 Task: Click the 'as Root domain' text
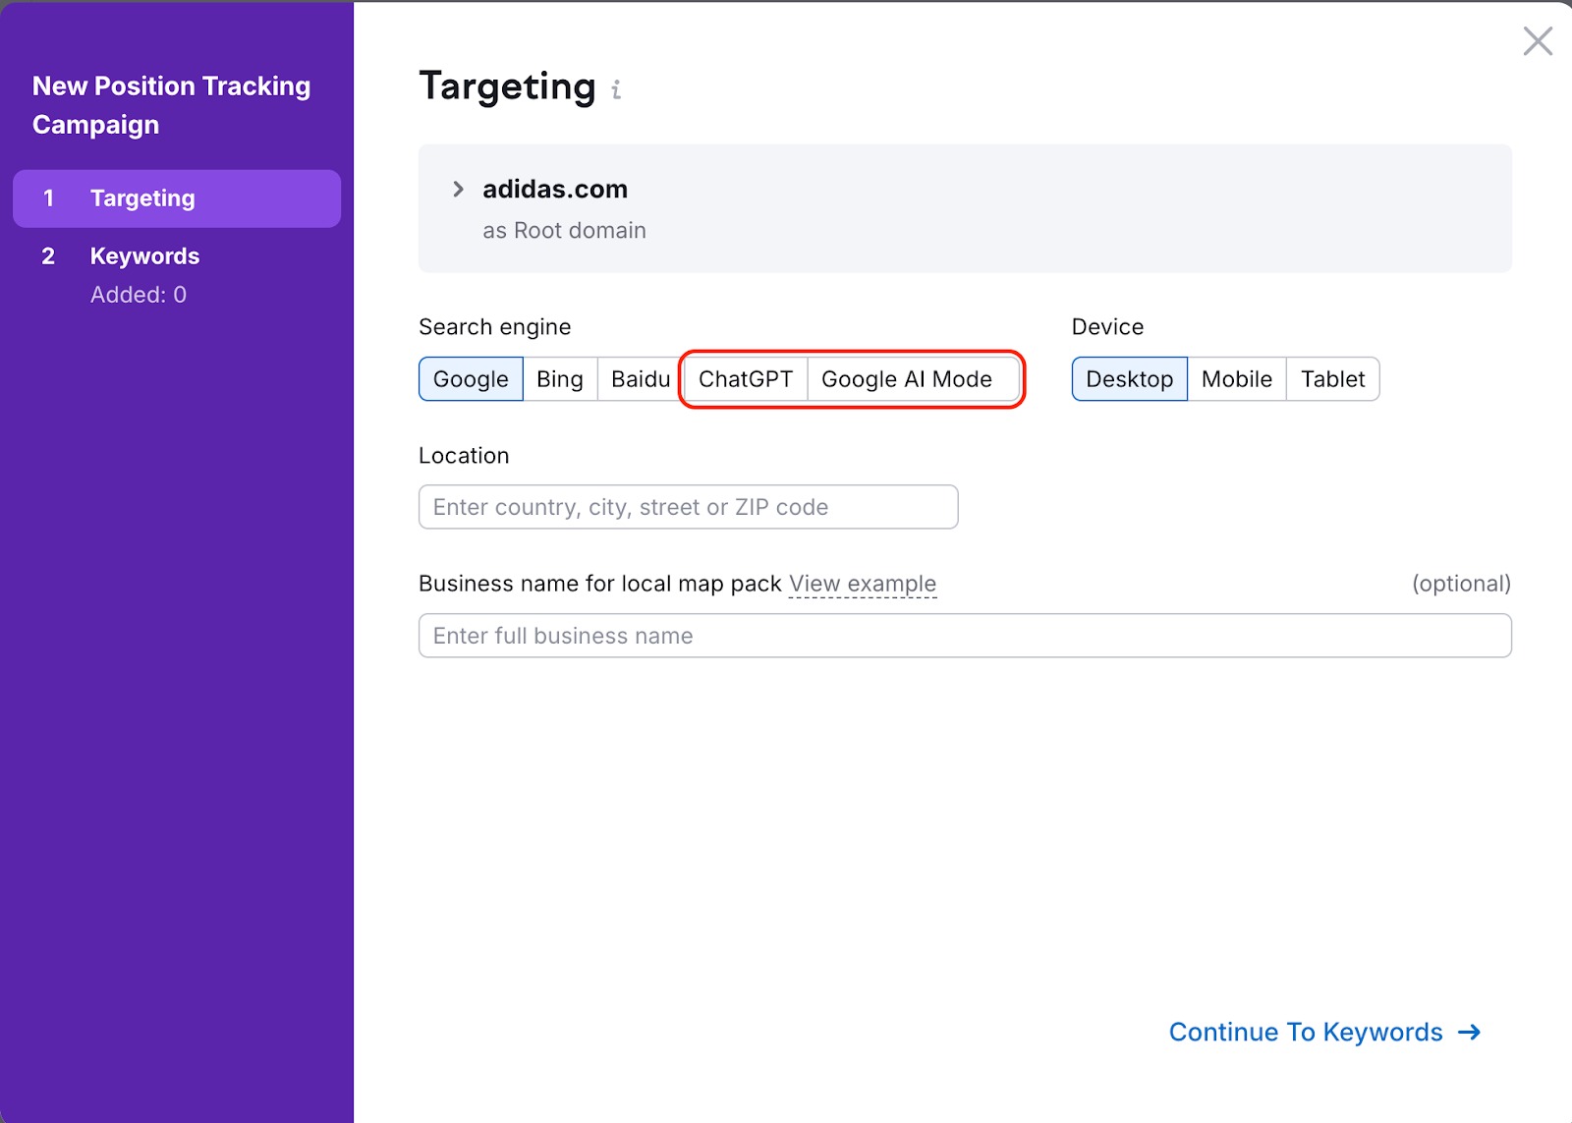(x=564, y=231)
